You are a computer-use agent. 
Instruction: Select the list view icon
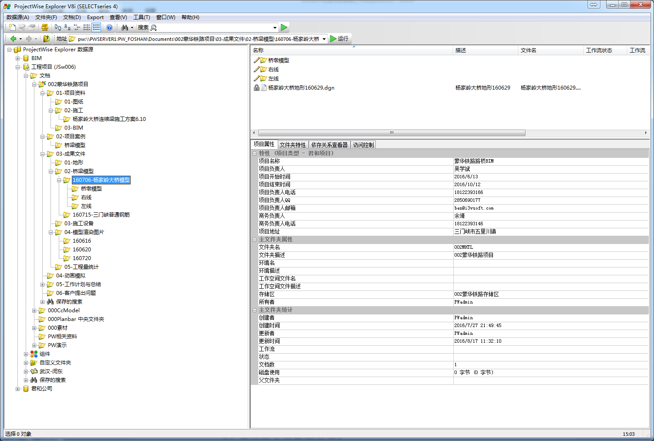87,27
